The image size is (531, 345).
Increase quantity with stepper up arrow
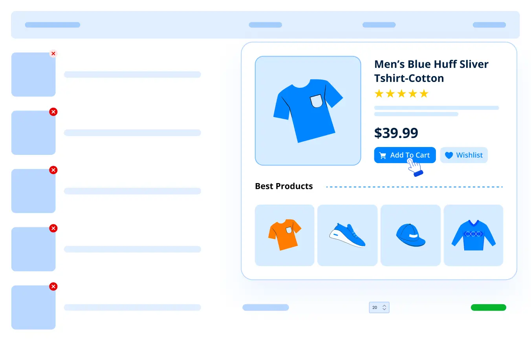click(x=385, y=305)
